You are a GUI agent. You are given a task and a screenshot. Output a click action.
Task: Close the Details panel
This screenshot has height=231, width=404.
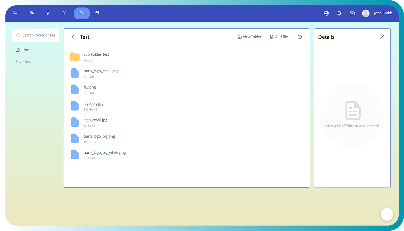(x=382, y=37)
